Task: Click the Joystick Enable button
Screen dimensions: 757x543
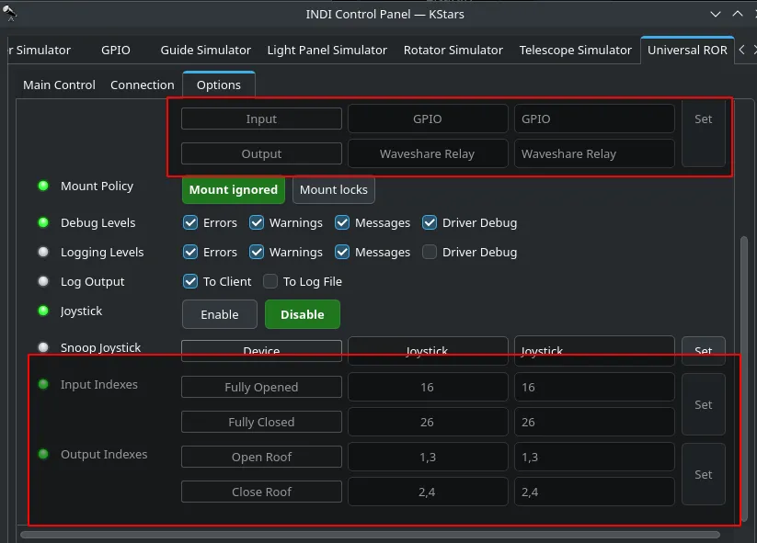Action: click(x=220, y=314)
